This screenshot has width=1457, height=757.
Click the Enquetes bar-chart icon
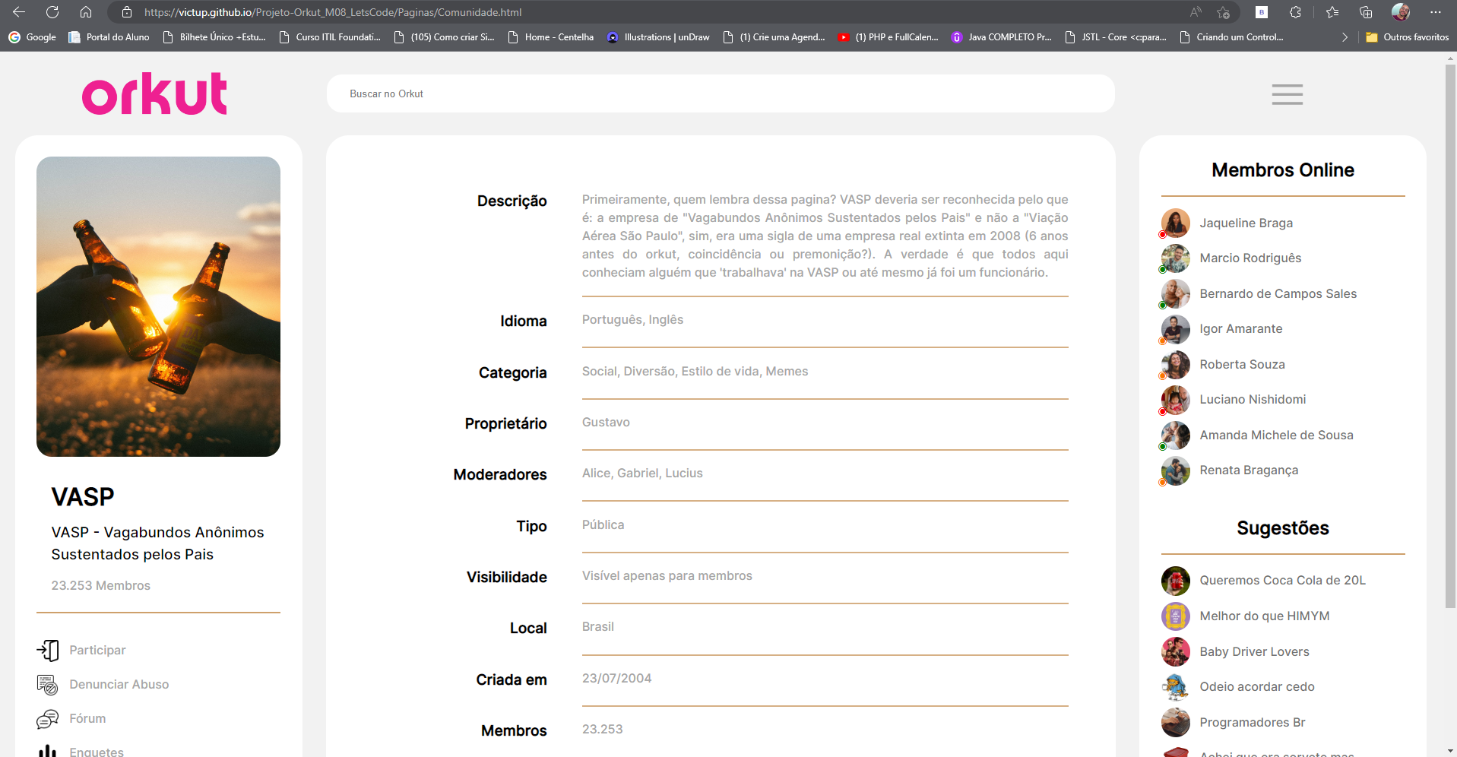47,750
